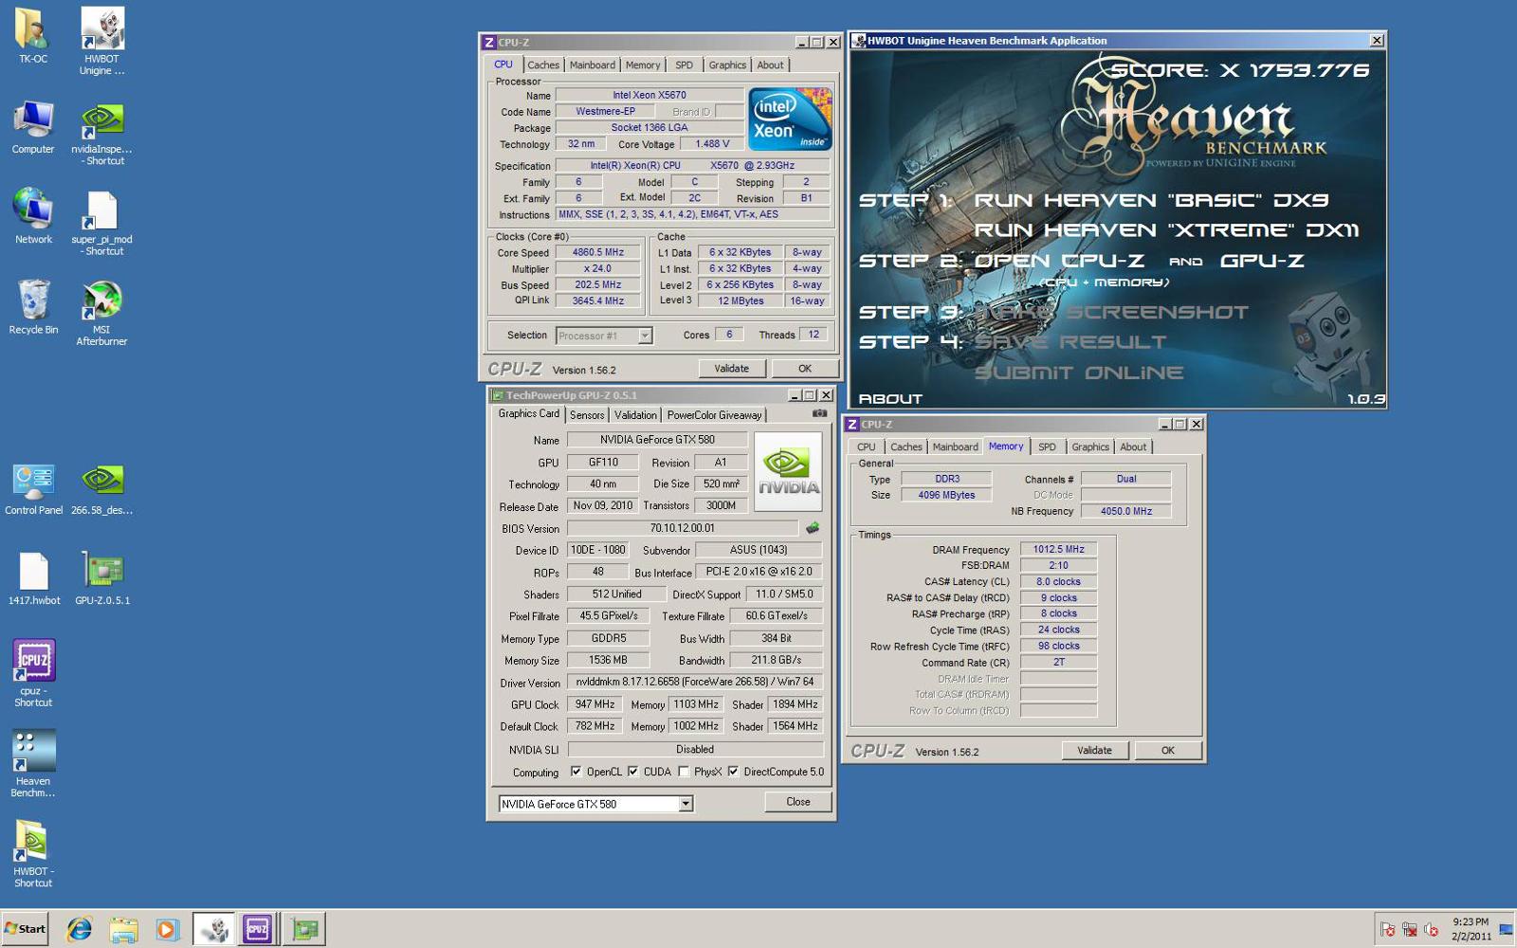Open Internet Explorer from taskbar
This screenshot has height=948, width=1517.
pyautogui.click(x=80, y=929)
